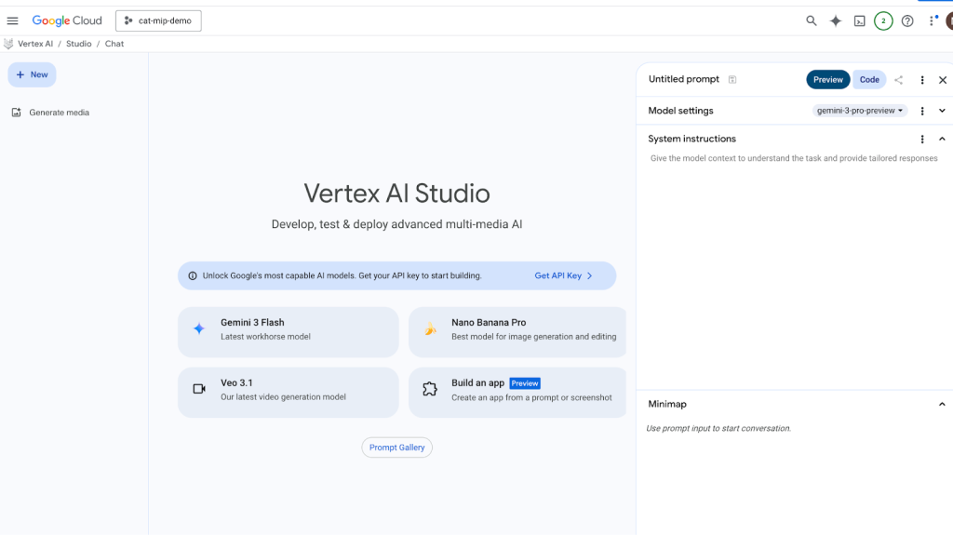This screenshot has height=535, width=953.
Task: Click the save icon beside Untitled prompt
Action: (732, 80)
